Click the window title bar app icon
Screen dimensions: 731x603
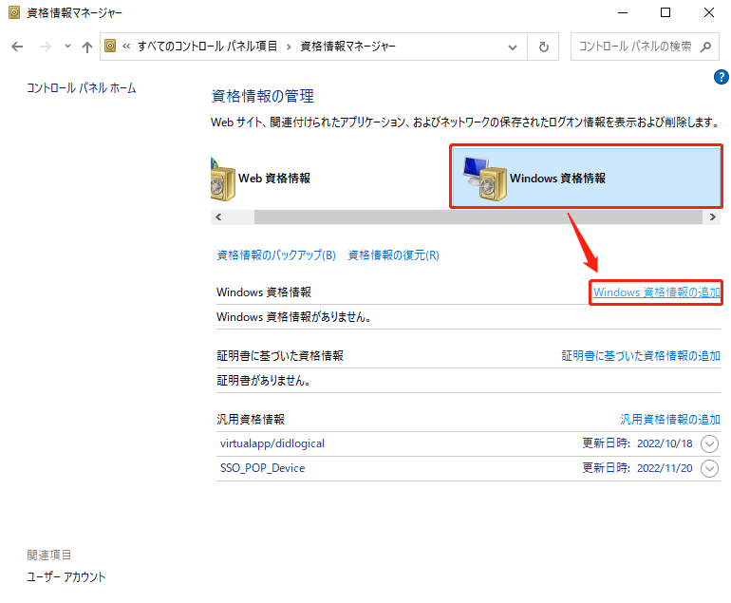click(14, 12)
